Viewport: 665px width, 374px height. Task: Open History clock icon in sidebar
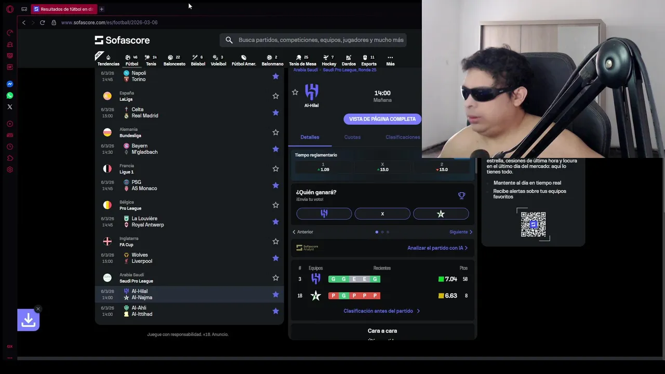[9, 146]
